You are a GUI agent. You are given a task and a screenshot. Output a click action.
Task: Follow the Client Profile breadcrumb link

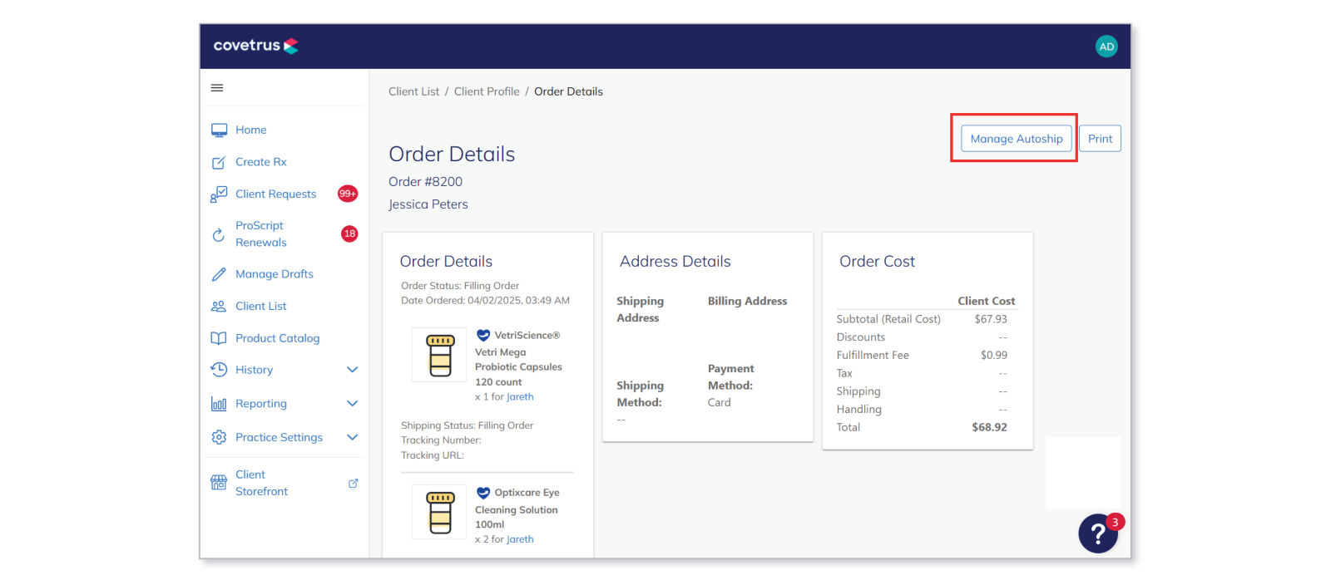tap(487, 91)
